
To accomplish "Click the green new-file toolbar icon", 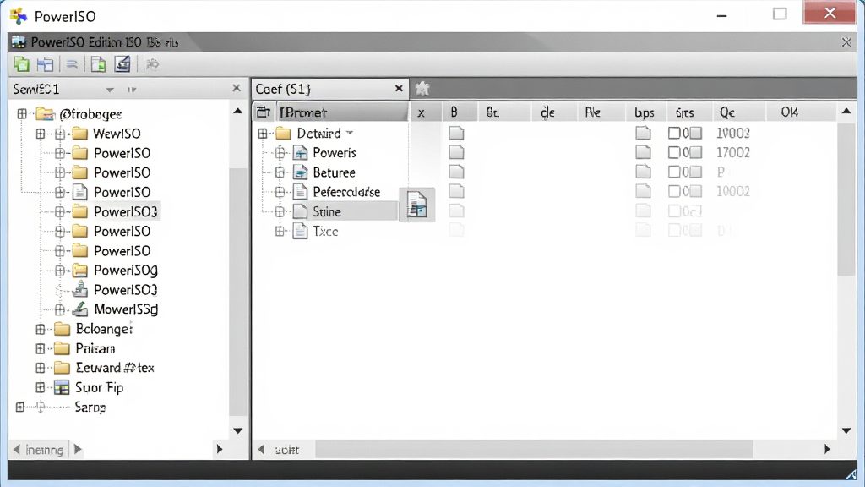I will [21, 64].
